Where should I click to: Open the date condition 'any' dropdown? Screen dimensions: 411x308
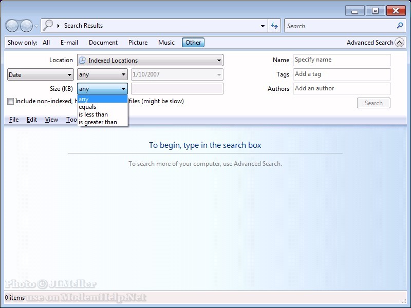[102, 74]
